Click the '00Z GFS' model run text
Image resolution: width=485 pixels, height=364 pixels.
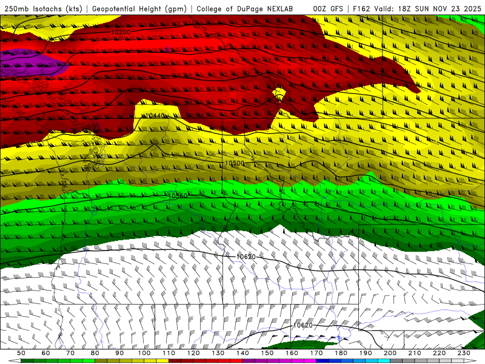[x=328, y=8]
